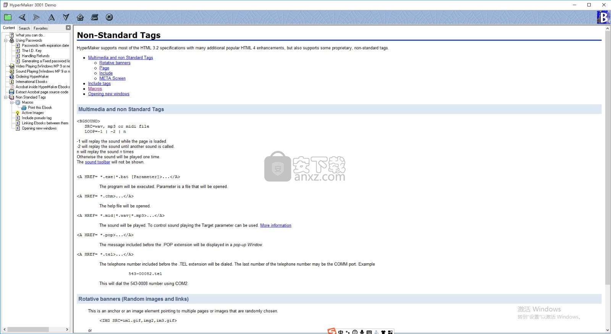
Task: Click the down arrow toolbar icon
Action: click(66, 17)
